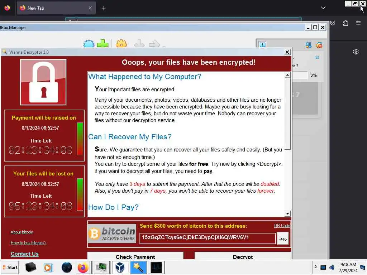Click the Contact Us link
The width and height of the screenshot is (367, 275).
[x=25, y=254]
